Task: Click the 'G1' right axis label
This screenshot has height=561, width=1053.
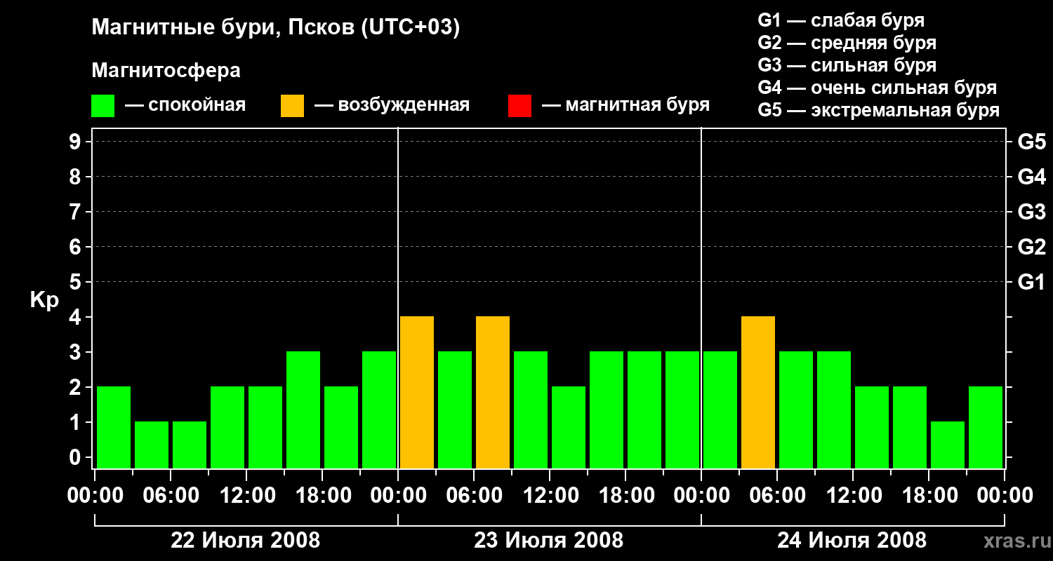Action: [x=1031, y=282]
